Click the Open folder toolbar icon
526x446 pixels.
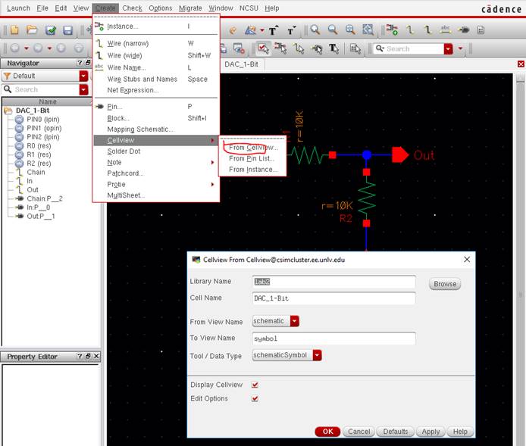(x=32, y=30)
